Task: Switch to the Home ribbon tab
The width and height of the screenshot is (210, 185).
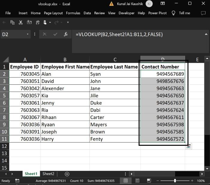Action: [36, 13]
